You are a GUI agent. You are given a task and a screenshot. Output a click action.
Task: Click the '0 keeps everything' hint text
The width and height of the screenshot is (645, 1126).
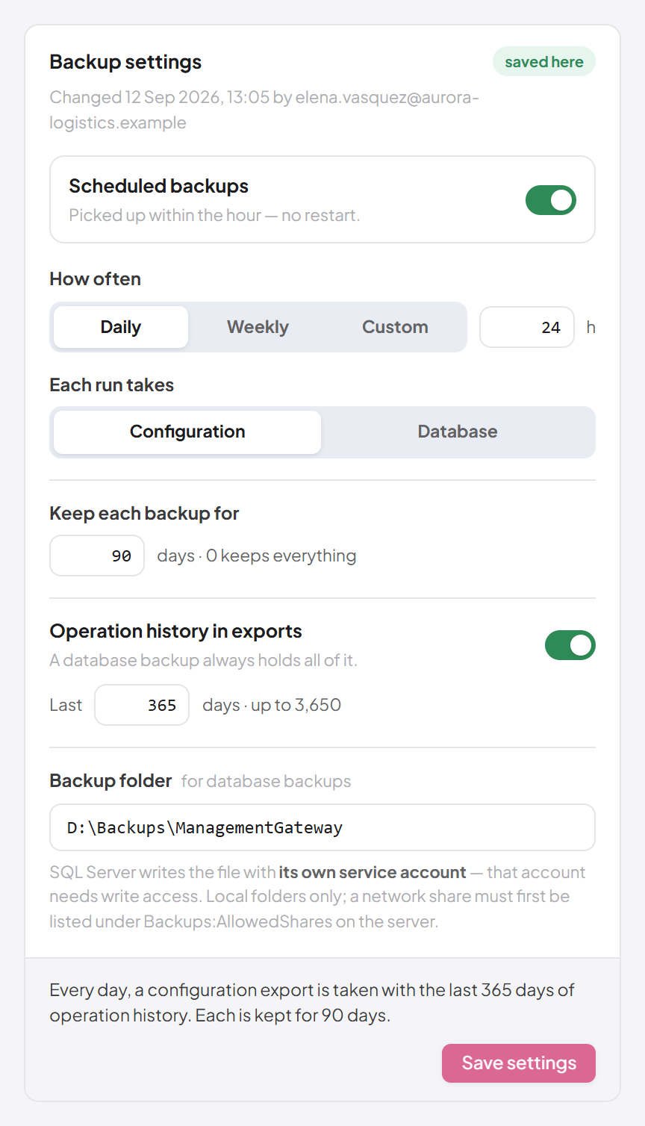coord(281,556)
